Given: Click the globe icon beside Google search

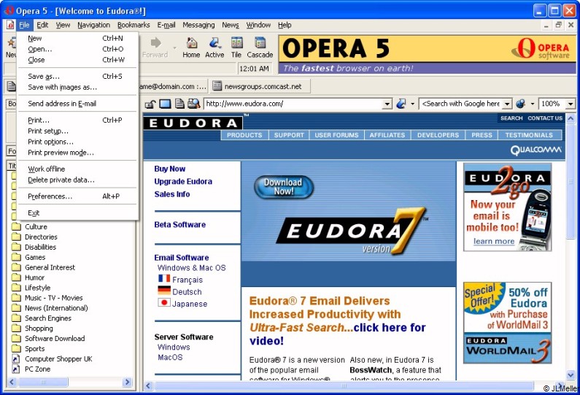Looking at the screenshot, I should (x=521, y=104).
